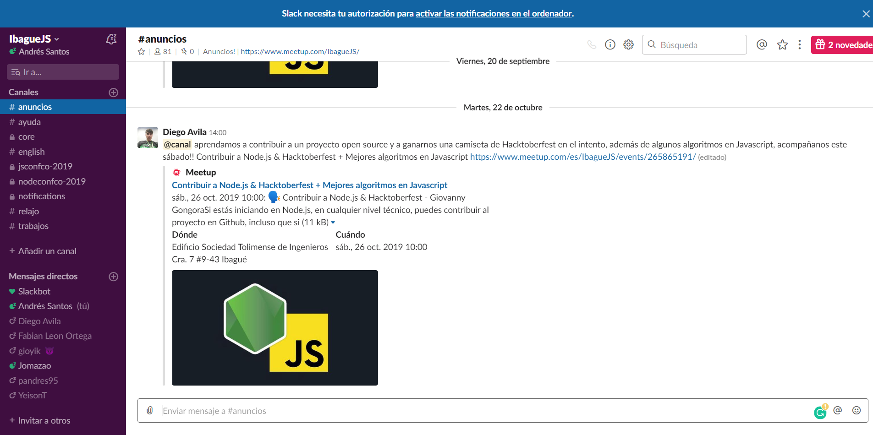Open activar notificaciones link in banner

(x=494, y=14)
